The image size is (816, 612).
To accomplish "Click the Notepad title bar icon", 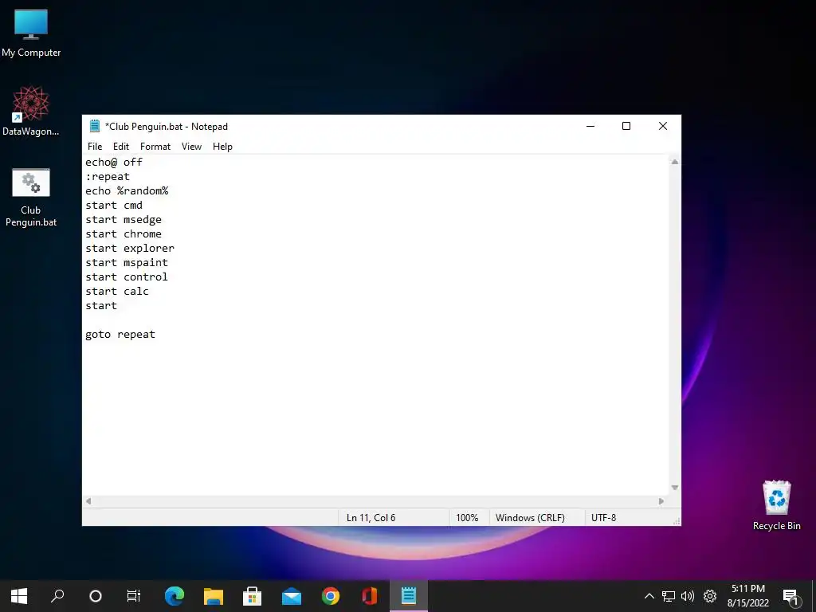I will click(x=95, y=126).
